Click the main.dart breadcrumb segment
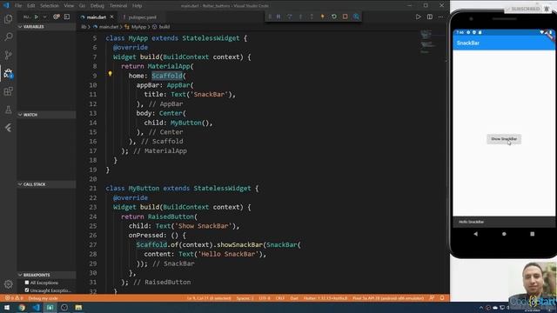Screen dimensions: 557x313 108,27
